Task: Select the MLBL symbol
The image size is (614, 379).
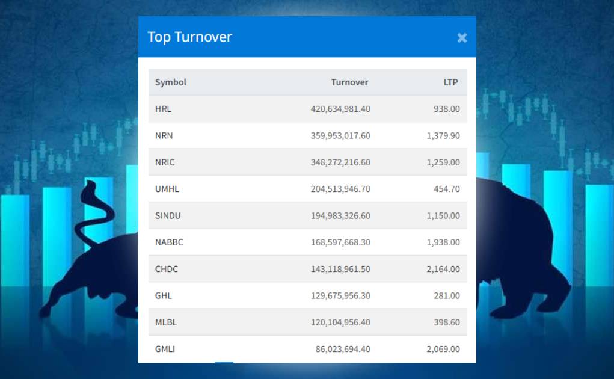Action: (x=166, y=322)
